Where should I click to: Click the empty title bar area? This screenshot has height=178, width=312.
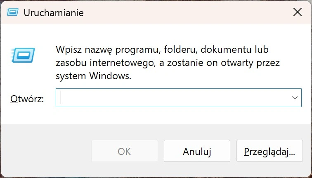(x=186, y=12)
